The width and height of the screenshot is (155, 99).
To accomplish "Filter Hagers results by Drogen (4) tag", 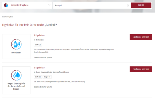I will click(47, 77).
